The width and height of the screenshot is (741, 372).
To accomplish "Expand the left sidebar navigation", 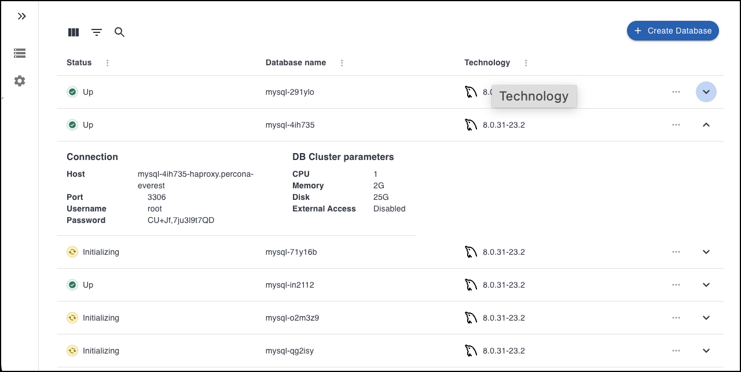I will coord(21,16).
